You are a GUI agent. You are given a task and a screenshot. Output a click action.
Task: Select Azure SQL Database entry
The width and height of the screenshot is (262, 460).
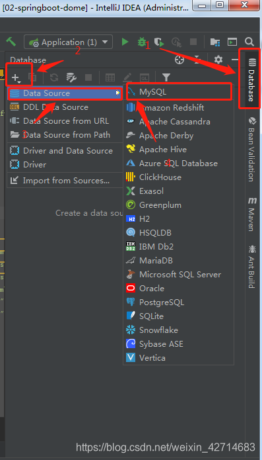pos(179,163)
